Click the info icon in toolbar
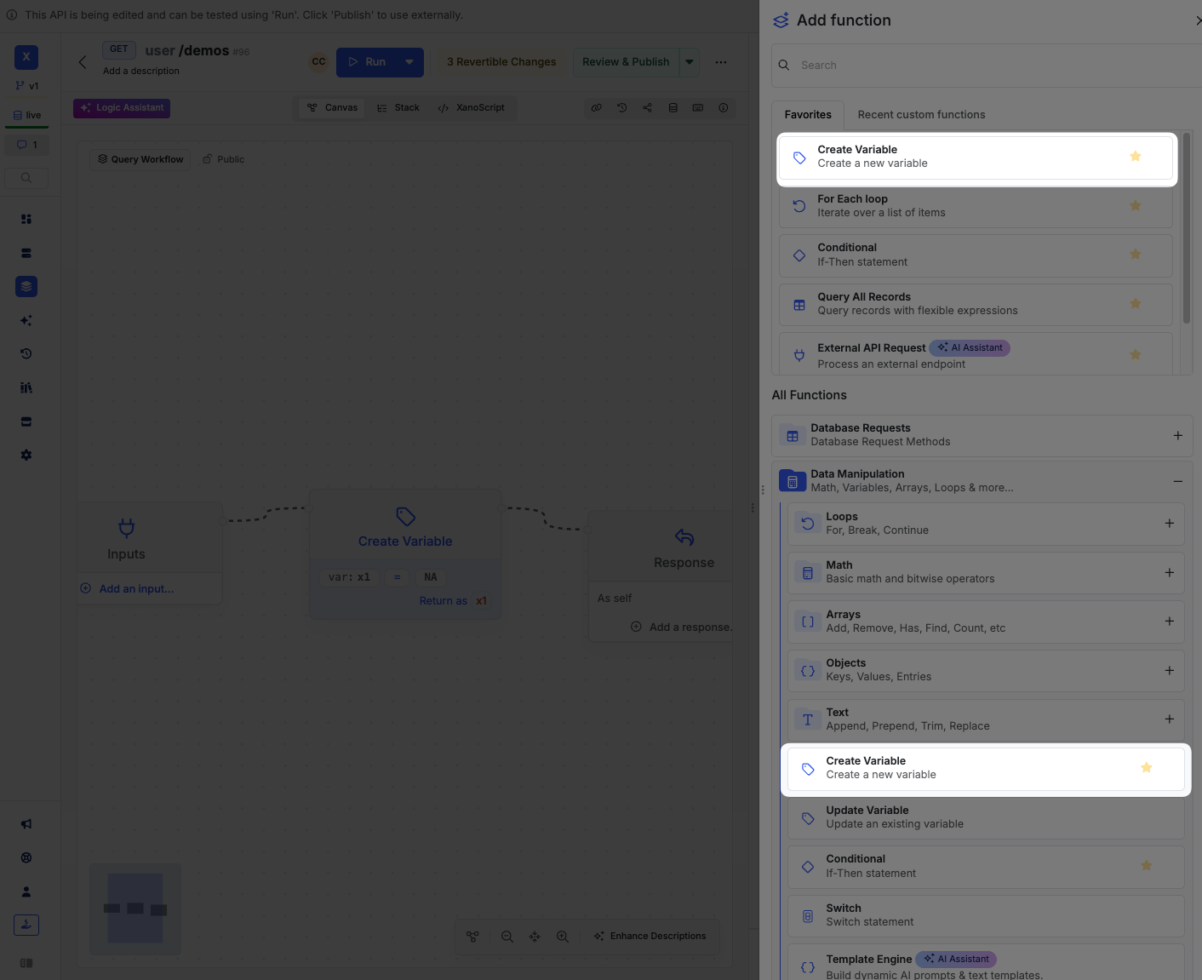Viewport: 1202px width, 980px height. (x=724, y=108)
